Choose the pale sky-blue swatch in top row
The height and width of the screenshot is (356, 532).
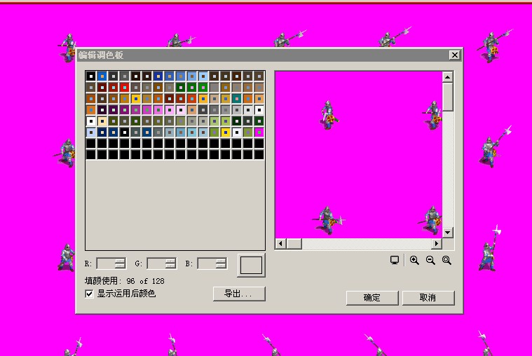pyautogui.click(x=203, y=76)
